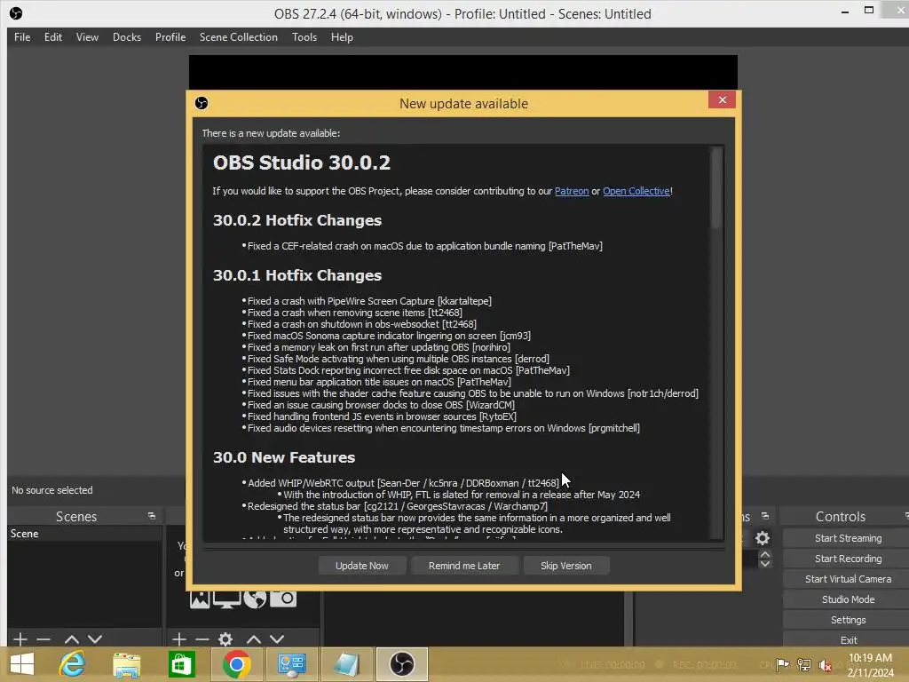Viewport: 909px width, 682px height.
Task: Click Start Recording in Controls
Action: tap(848, 559)
